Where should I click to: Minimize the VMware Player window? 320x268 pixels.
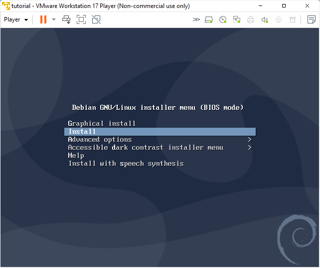(x=260, y=5)
